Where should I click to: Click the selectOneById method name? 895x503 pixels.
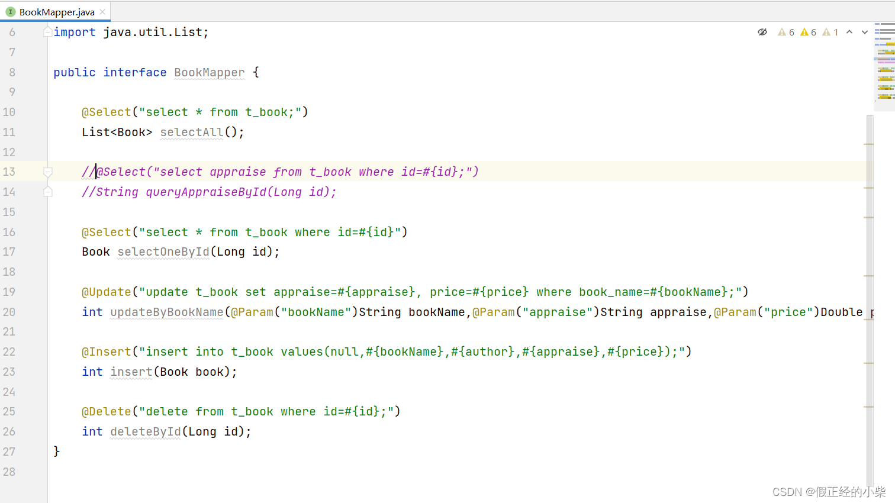click(163, 251)
